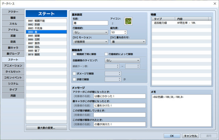This screenshot has width=219, height=140.
Task: Click the 優先度 value field
Action: click(x=117, y=32)
